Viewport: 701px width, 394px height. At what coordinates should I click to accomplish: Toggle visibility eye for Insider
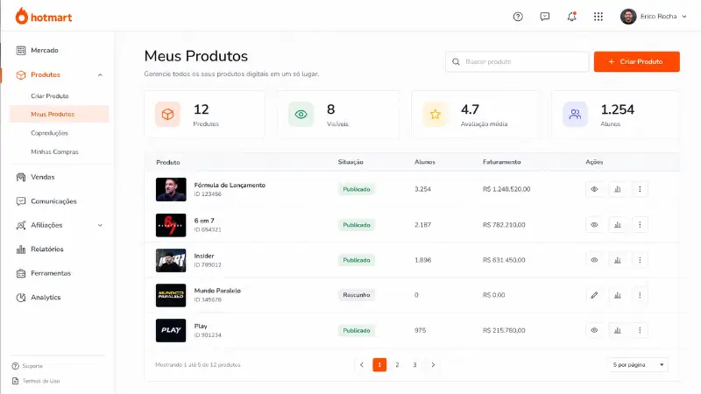point(594,260)
